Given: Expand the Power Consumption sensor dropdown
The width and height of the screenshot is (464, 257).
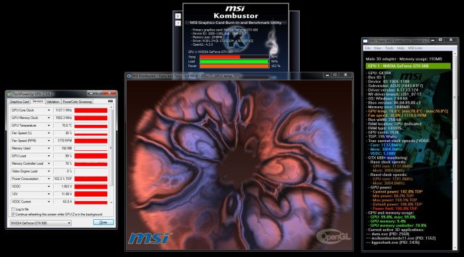Looking at the screenshot, I should 49,179.
